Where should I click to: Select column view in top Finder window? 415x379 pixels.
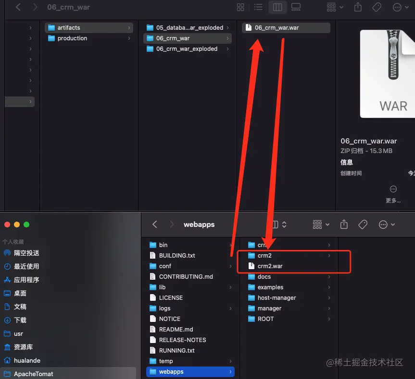point(277,7)
